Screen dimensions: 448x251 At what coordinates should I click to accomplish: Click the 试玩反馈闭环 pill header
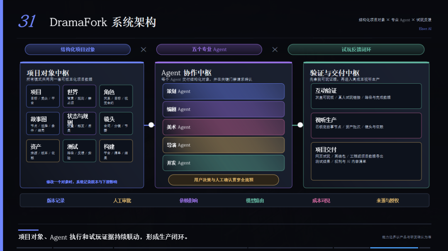point(356,49)
